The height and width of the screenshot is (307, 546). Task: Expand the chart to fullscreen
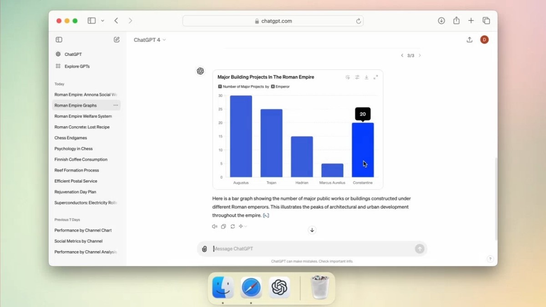pyautogui.click(x=376, y=77)
